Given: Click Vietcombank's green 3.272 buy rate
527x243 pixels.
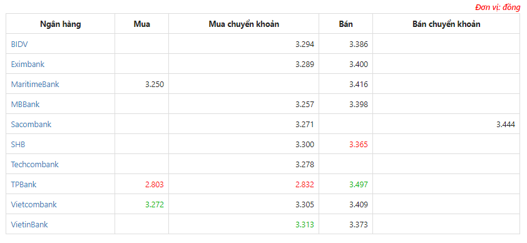Looking at the screenshot, I should (x=155, y=204).
